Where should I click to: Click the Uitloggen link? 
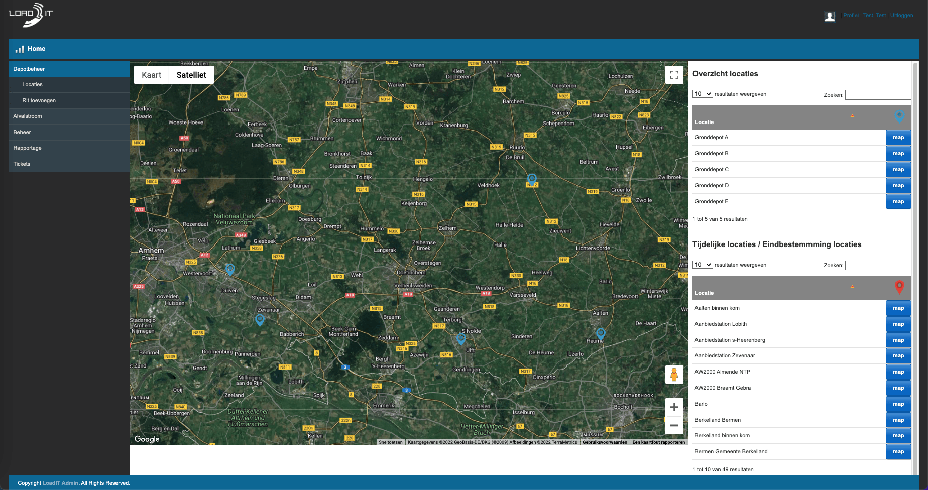click(x=901, y=16)
